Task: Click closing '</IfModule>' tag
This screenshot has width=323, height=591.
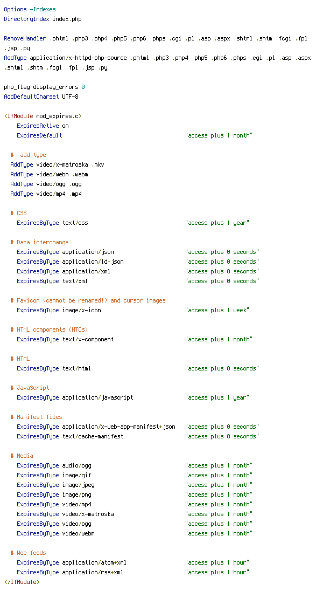Action: point(22,582)
